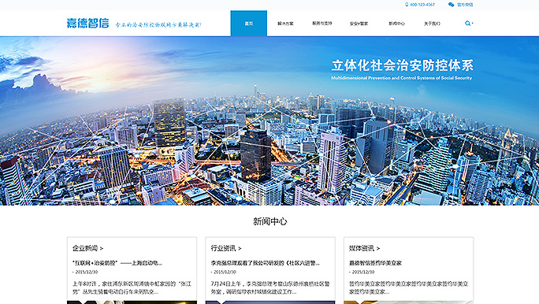Expand 媒体资讯 section with arrow
The height and width of the screenshot is (304, 539).
coord(364,248)
